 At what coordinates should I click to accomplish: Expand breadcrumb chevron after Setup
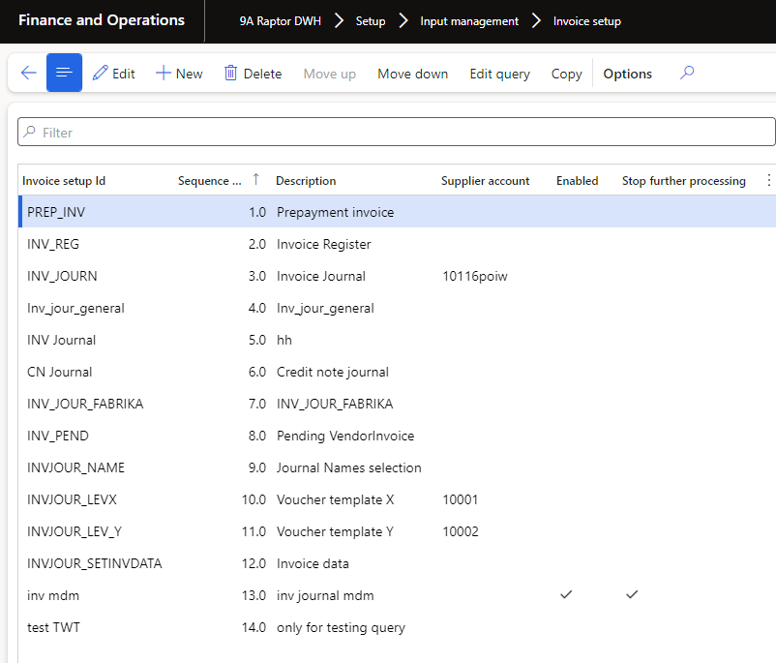click(403, 20)
